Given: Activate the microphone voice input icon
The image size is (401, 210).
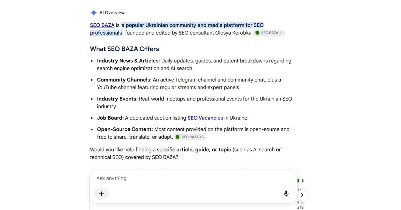Looking at the screenshot, I should coord(286,194).
